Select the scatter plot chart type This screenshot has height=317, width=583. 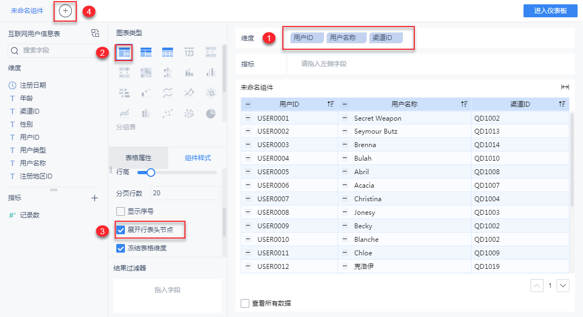click(x=167, y=114)
